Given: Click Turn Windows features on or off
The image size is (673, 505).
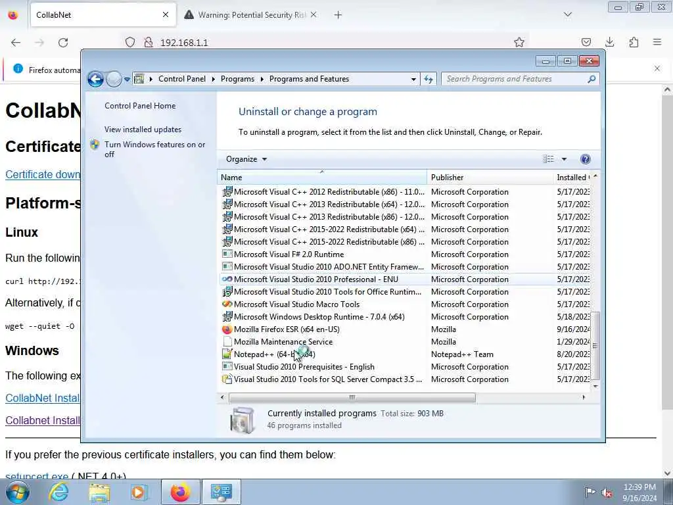Looking at the screenshot, I should pos(155,149).
